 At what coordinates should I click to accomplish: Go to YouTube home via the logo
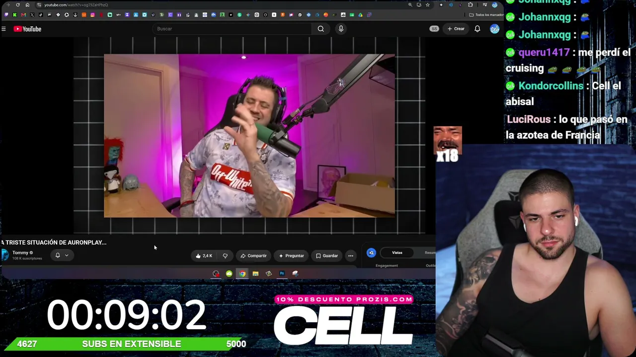click(x=27, y=29)
